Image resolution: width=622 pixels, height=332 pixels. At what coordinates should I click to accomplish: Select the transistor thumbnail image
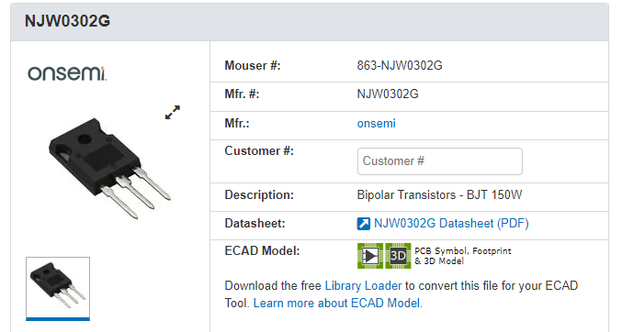[58, 288]
